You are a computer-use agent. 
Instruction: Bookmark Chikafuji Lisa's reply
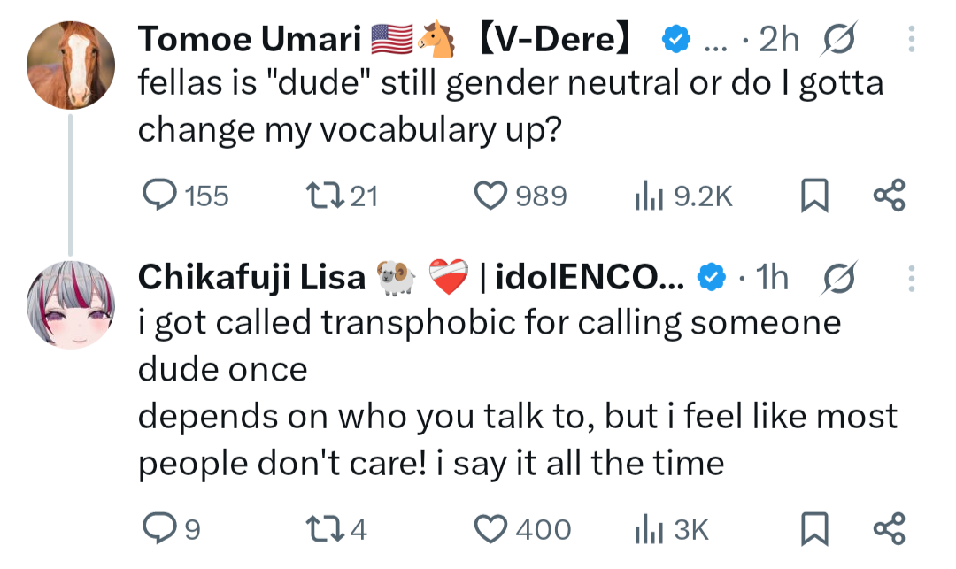point(813,528)
